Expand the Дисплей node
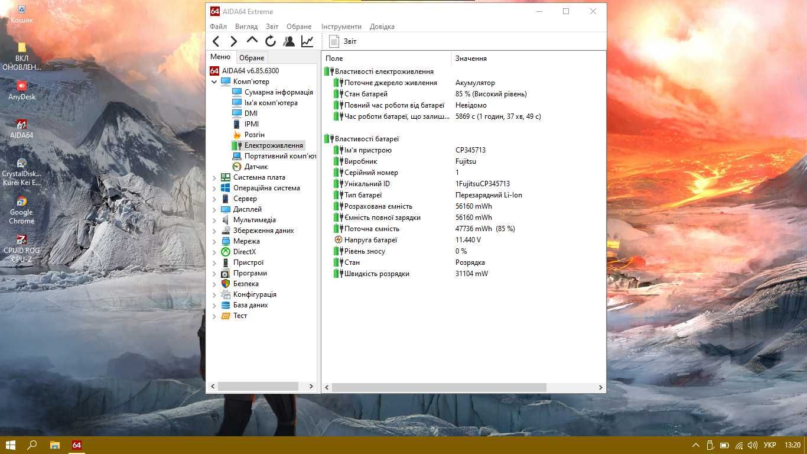Screen dimensions: 807x454 coord(214,209)
